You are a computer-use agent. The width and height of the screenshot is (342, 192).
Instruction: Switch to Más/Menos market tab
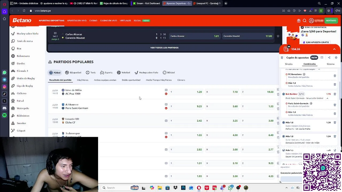83,80
